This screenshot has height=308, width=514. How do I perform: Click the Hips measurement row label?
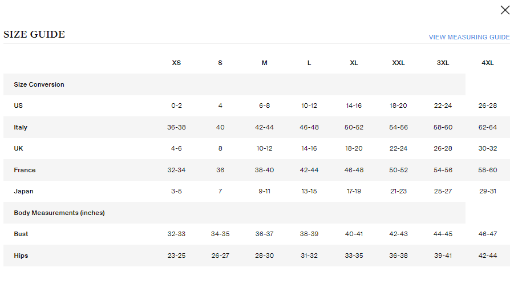[x=21, y=256]
